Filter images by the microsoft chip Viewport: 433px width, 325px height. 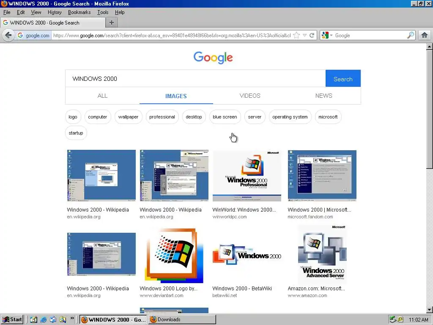pos(328,117)
